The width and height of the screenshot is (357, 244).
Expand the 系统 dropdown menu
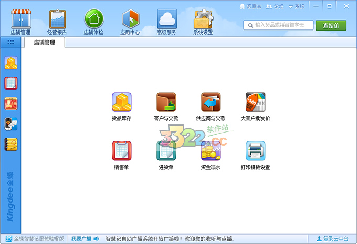coord(297,6)
